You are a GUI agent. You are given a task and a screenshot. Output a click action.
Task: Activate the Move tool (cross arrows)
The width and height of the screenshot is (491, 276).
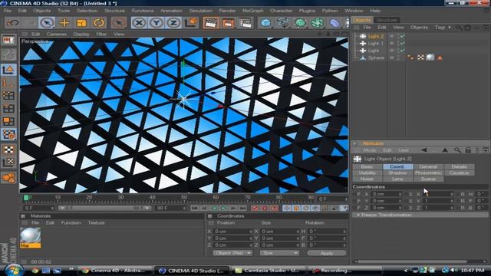pos(64,23)
